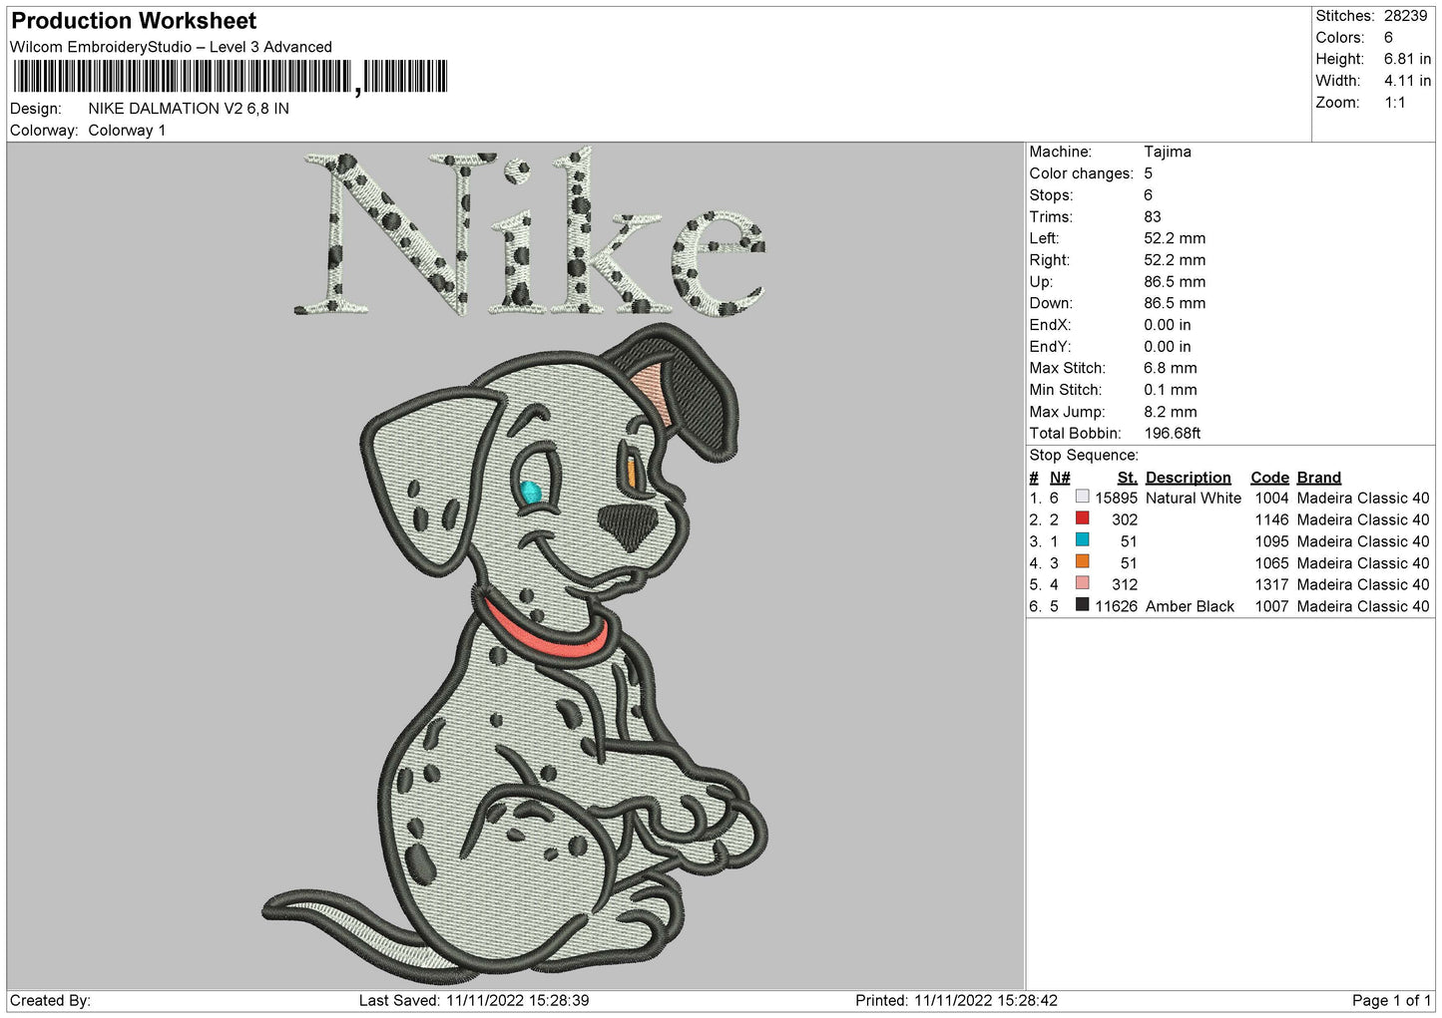Click the EndX value '0.00 in'

tap(1167, 325)
